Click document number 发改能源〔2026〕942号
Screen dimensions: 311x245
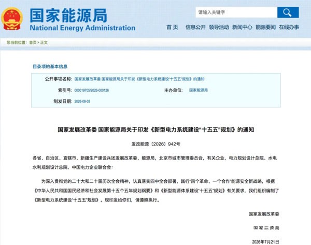pos(155,144)
